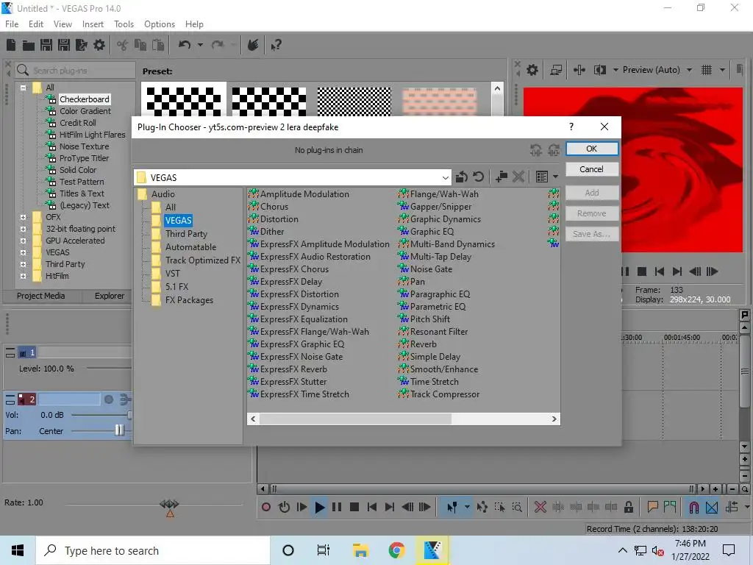Click the Project Properties gear icon
This screenshot has width=753, height=565.
99,45
